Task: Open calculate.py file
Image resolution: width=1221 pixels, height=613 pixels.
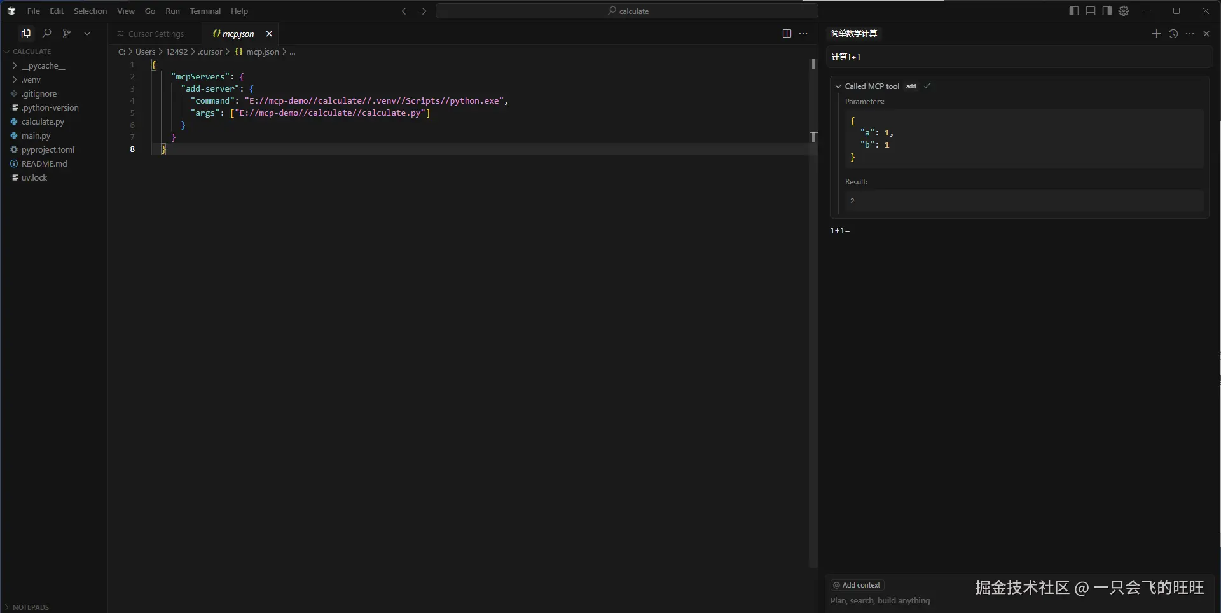Action: click(x=53, y=121)
